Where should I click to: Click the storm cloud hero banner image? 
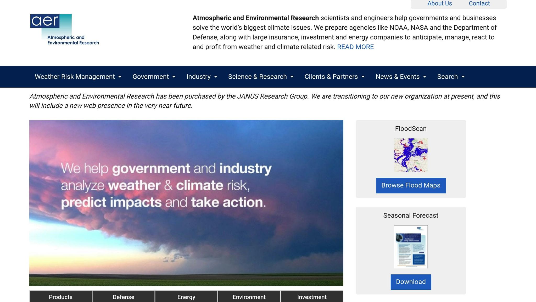[186, 203]
